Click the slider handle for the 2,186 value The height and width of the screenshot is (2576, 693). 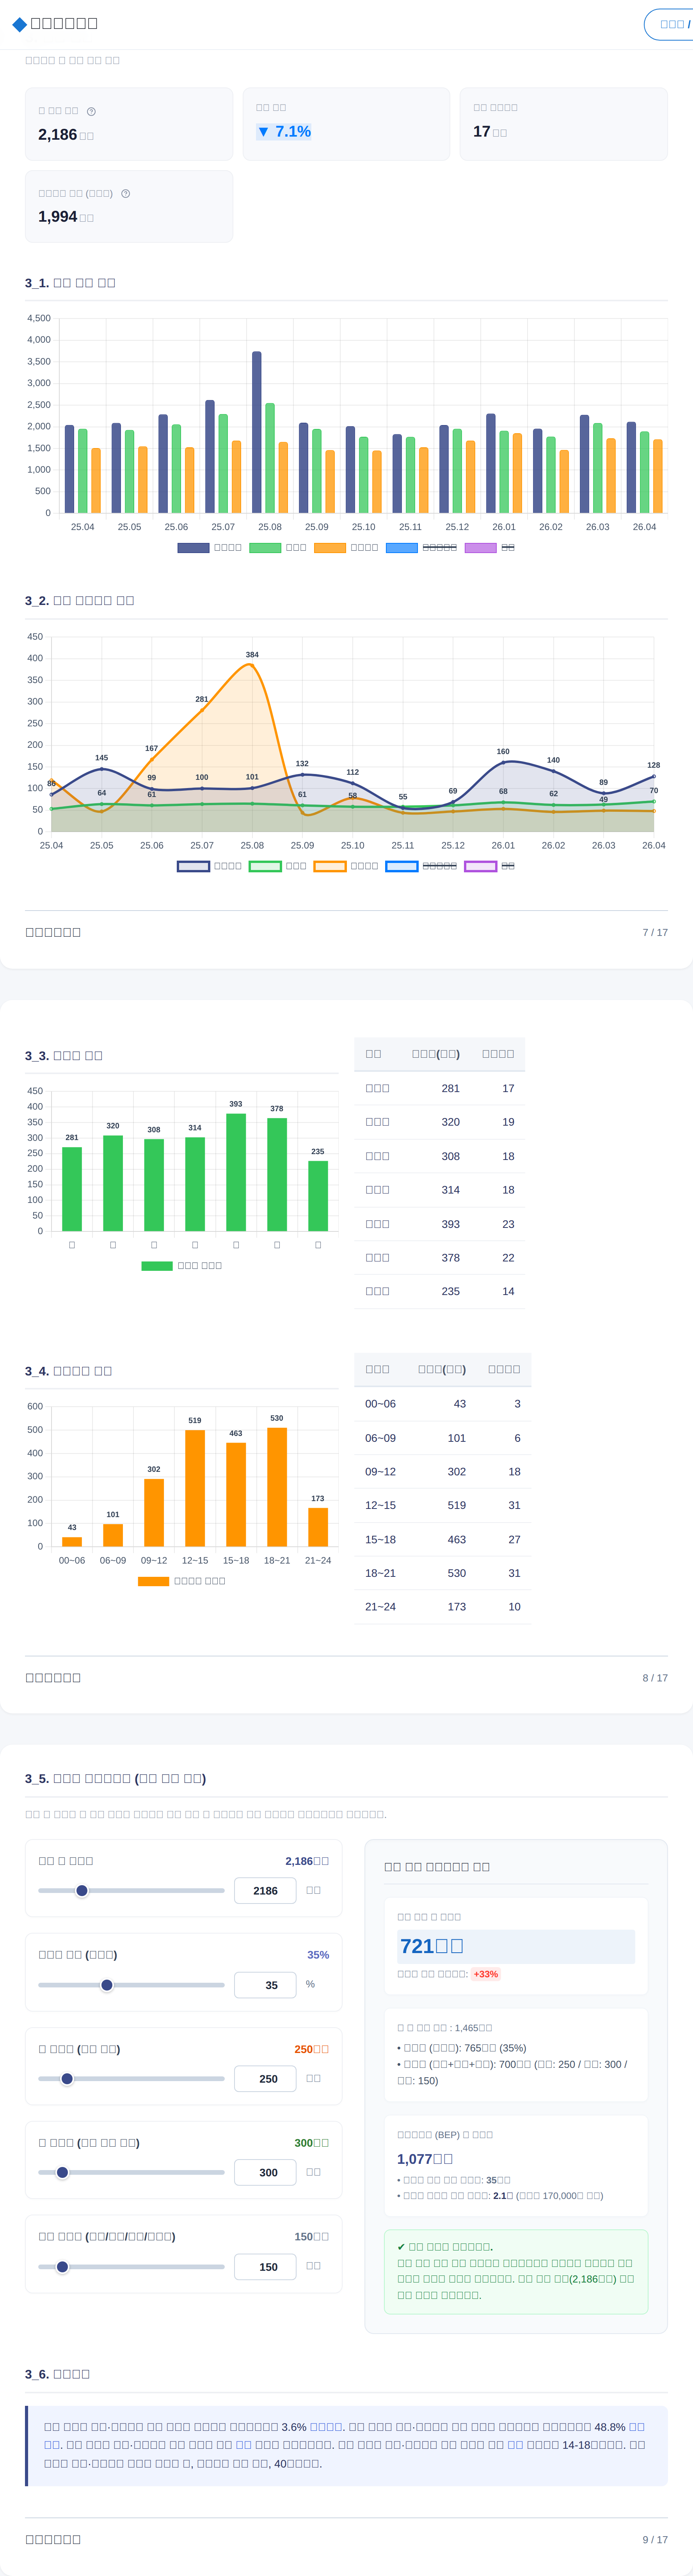click(x=82, y=1890)
